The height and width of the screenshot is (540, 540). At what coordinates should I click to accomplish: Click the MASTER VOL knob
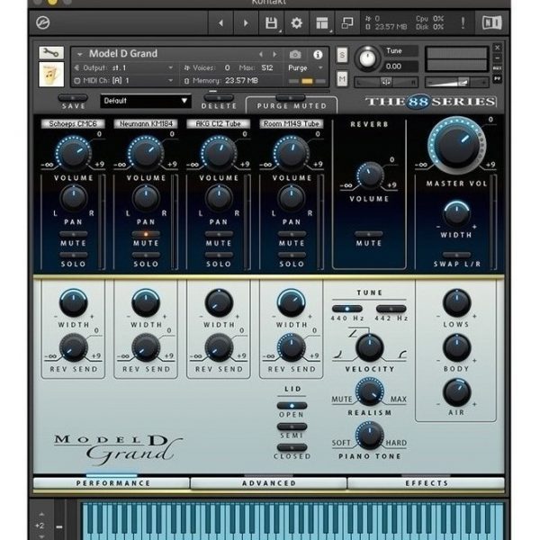click(456, 145)
